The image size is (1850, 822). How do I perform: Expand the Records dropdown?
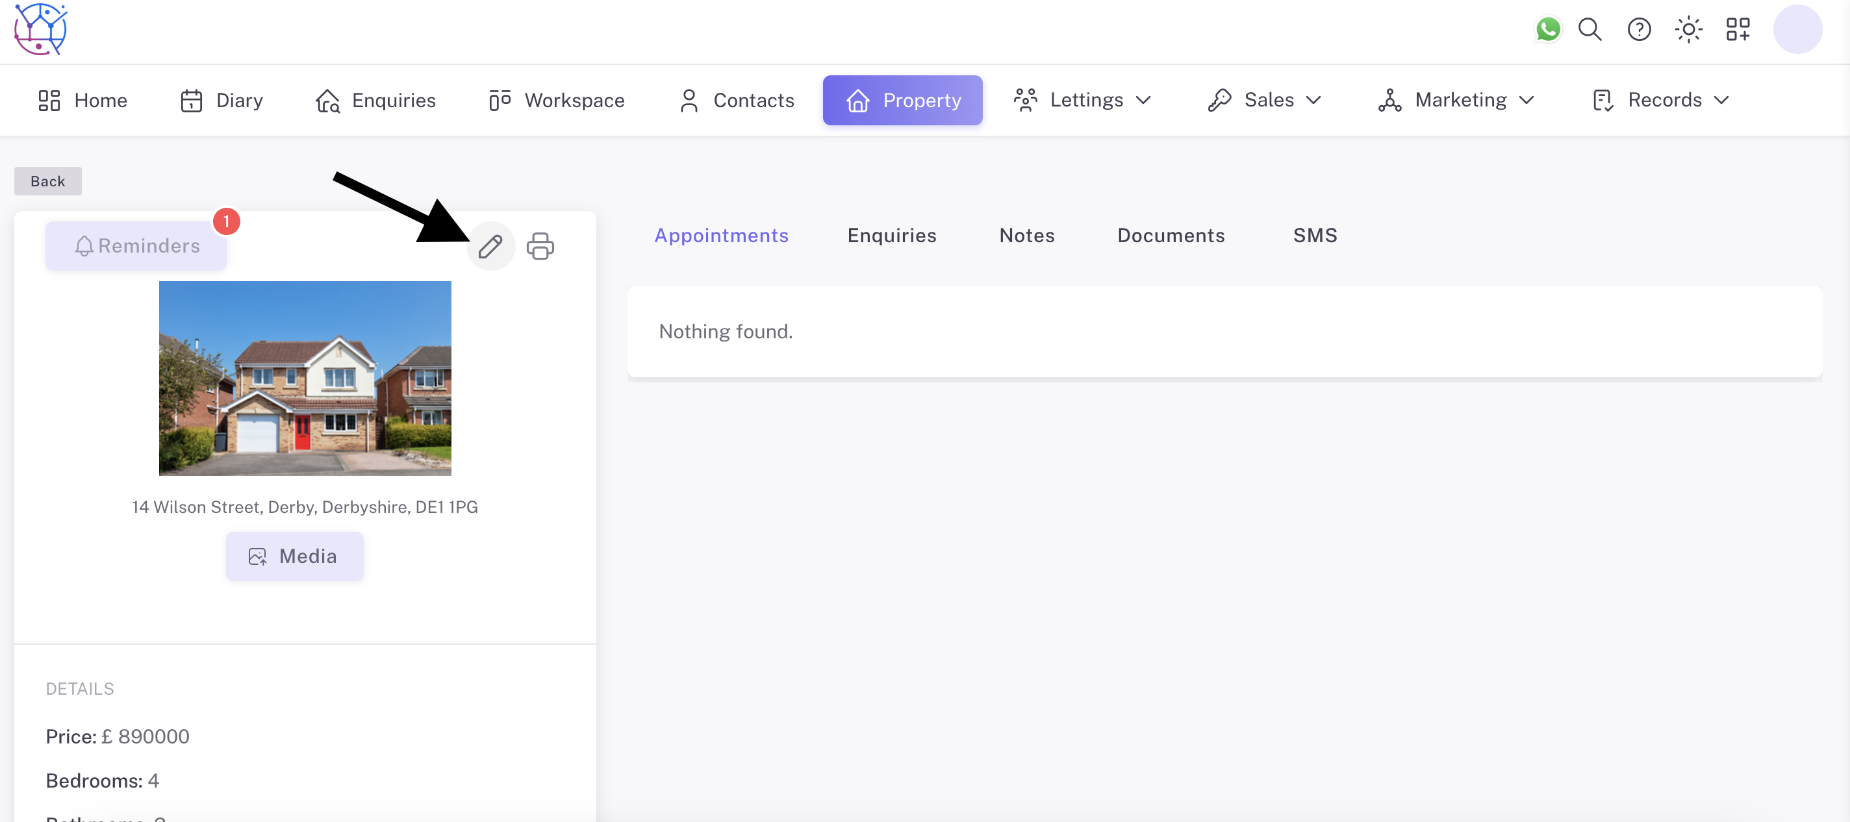pos(1664,100)
